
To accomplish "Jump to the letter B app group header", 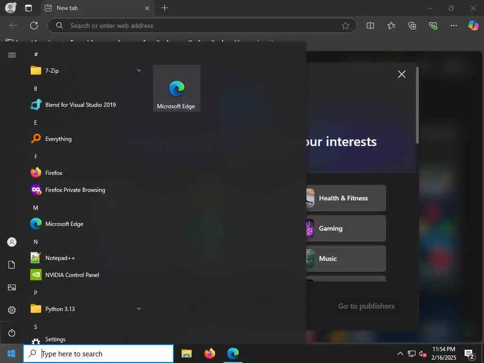I will coord(35,88).
